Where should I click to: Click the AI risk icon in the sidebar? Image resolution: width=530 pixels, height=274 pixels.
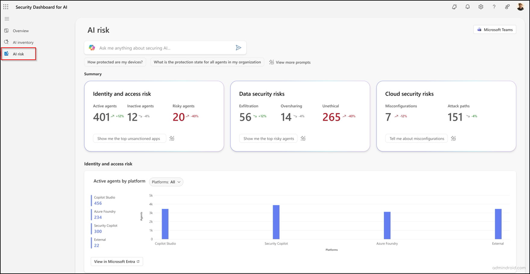click(x=7, y=54)
